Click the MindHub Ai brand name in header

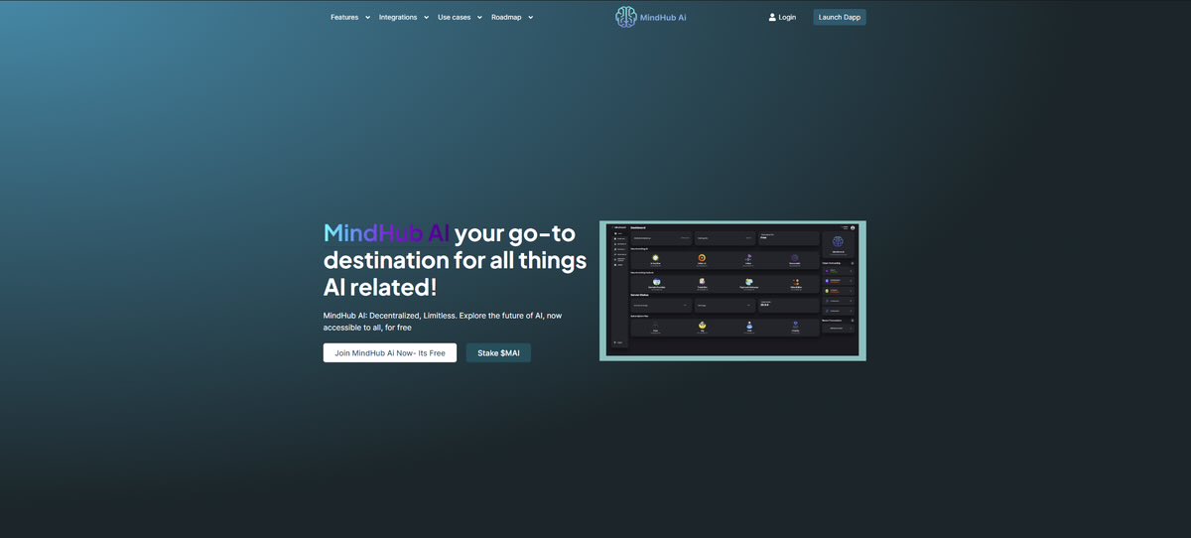(x=664, y=17)
